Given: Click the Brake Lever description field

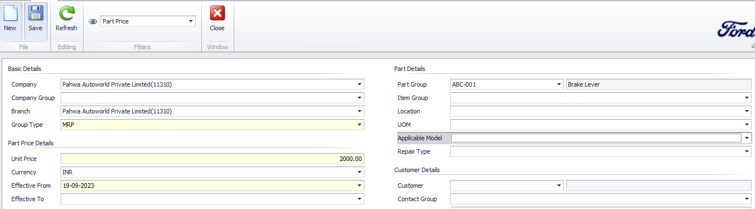Looking at the screenshot, I should (x=659, y=84).
